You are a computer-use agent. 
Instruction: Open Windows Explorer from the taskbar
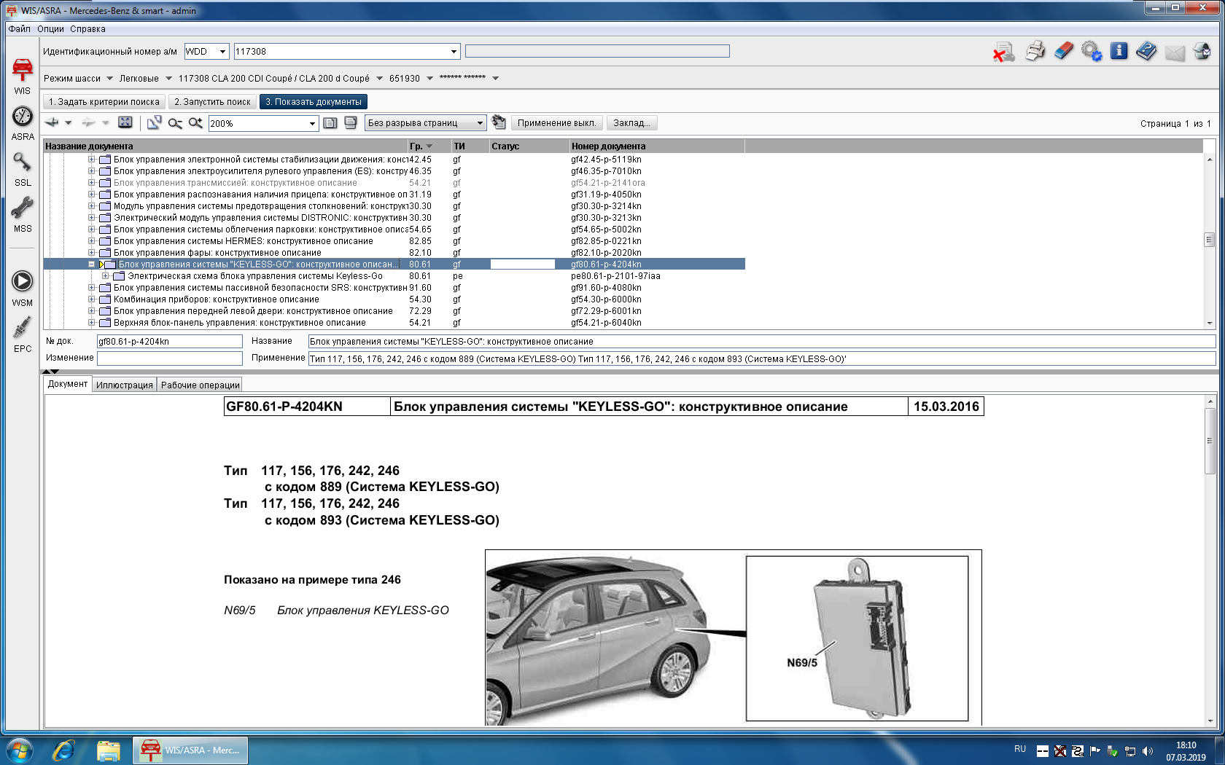click(109, 750)
